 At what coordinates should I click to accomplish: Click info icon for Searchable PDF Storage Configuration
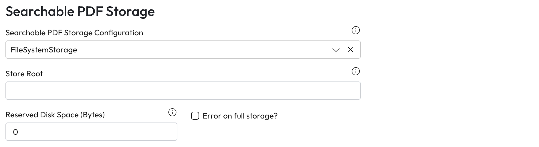(355, 30)
